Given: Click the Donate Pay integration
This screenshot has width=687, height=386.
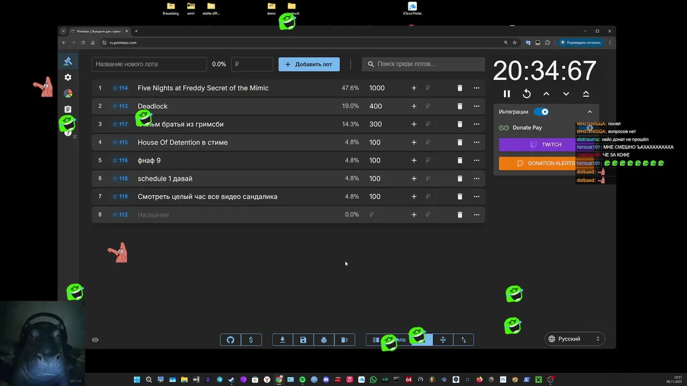Looking at the screenshot, I should (521, 128).
